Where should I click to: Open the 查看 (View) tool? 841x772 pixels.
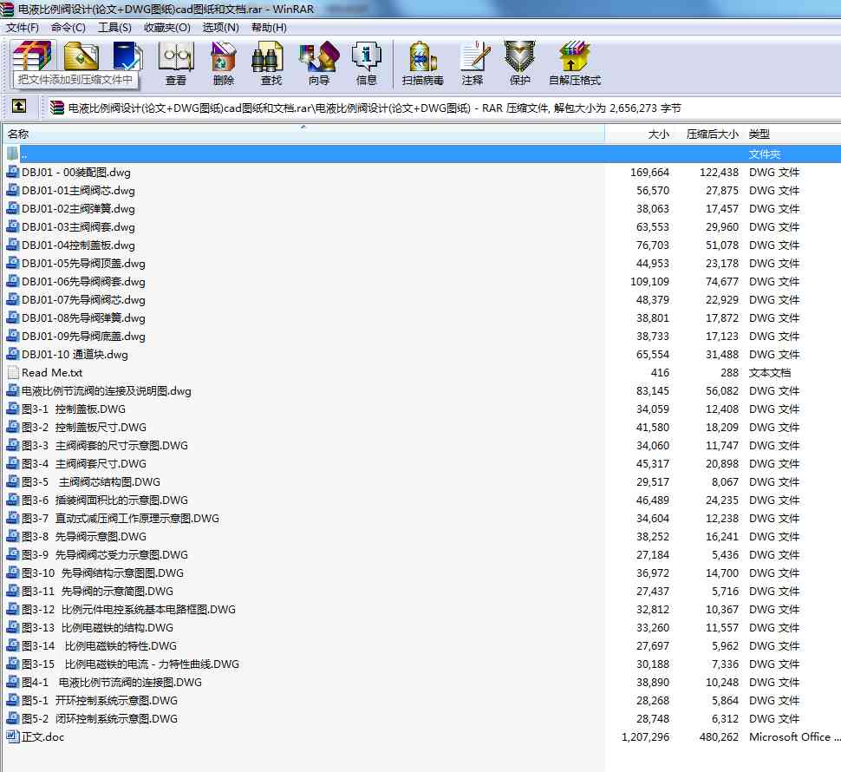coord(176,62)
